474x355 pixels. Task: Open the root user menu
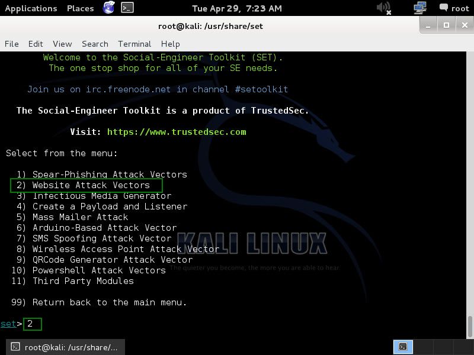point(454,8)
